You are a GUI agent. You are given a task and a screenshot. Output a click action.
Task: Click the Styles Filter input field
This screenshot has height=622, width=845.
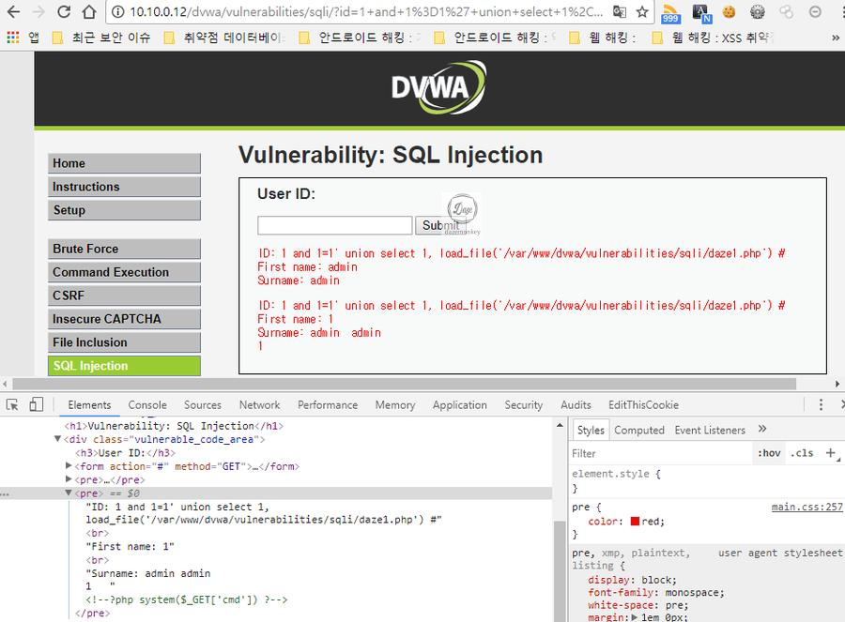pyautogui.click(x=662, y=453)
